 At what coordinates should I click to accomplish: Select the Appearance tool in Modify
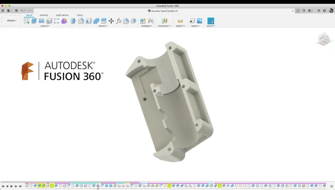click(x=126, y=21)
